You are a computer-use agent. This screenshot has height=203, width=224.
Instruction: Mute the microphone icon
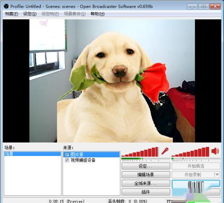(x=165, y=151)
